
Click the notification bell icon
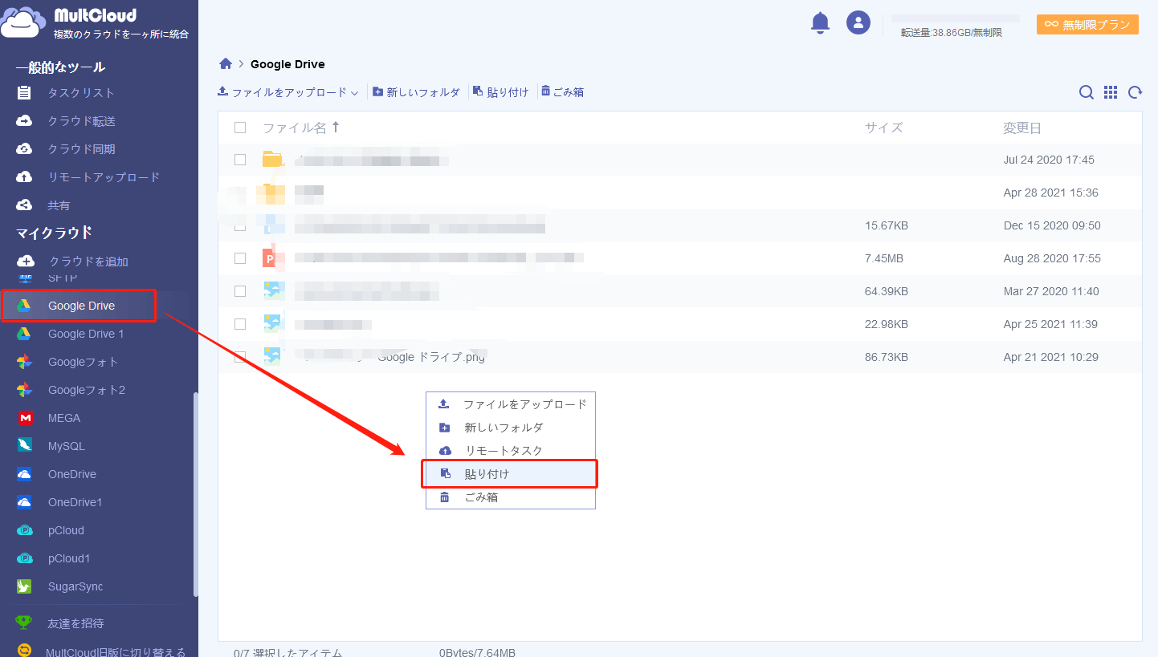[820, 23]
